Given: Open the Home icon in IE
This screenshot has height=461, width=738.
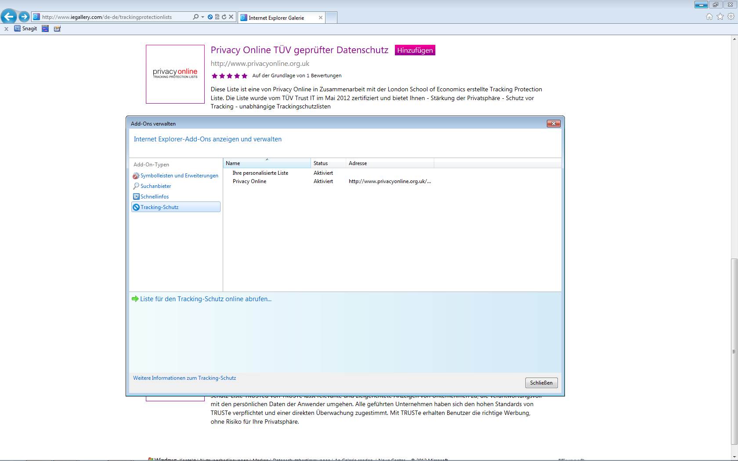Looking at the screenshot, I should (x=709, y=17).
